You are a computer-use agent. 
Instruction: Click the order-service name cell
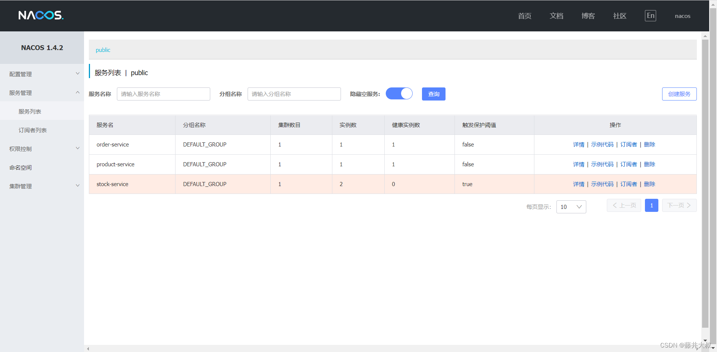(132, 145)
